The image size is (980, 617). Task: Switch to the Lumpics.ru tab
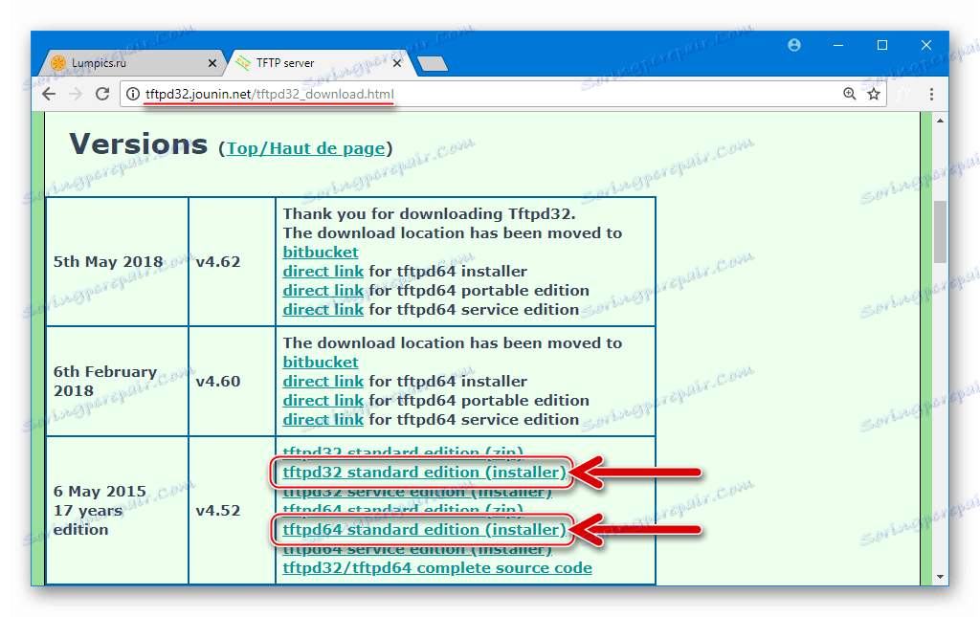131,63
